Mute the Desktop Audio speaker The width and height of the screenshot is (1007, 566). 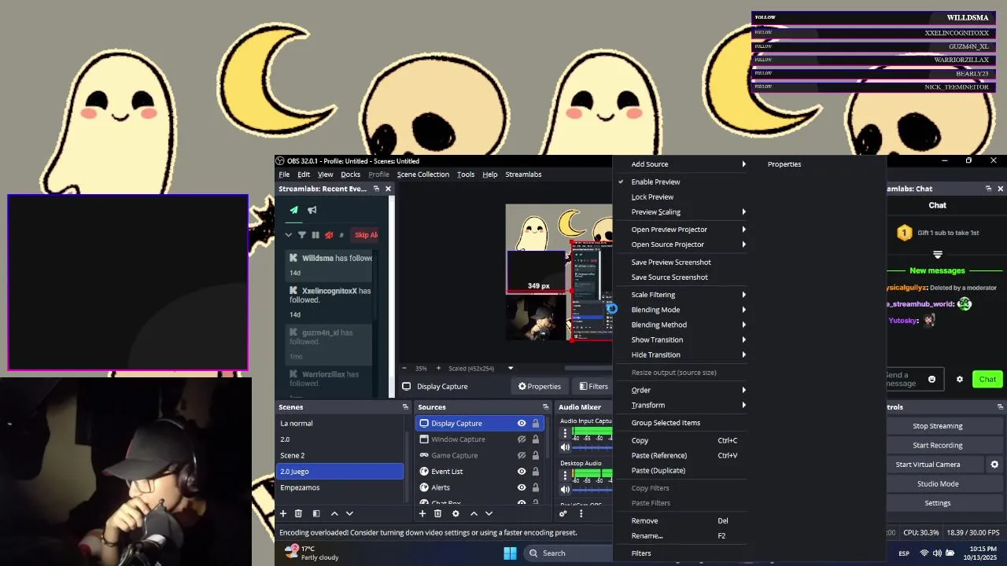(x=565, y=489)
